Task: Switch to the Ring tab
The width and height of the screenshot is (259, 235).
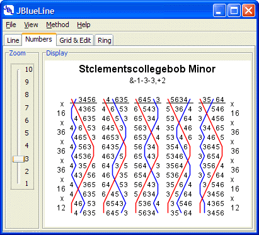Action: 105,40
